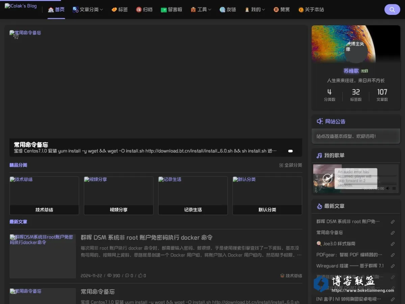Click the 技术总结 tag under the DSM article
405x304 pixels.
tap(291, 276)
